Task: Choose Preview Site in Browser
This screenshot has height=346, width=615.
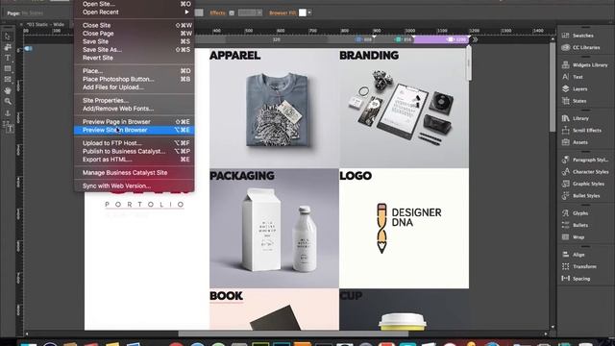Action: coord(135,130)
